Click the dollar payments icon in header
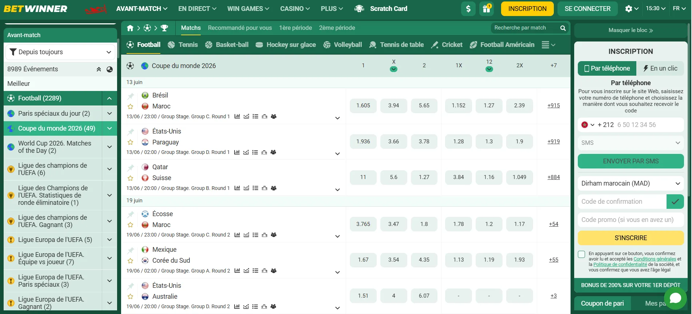The height and width of the screenshot is (314, 692). click(468, 8)
